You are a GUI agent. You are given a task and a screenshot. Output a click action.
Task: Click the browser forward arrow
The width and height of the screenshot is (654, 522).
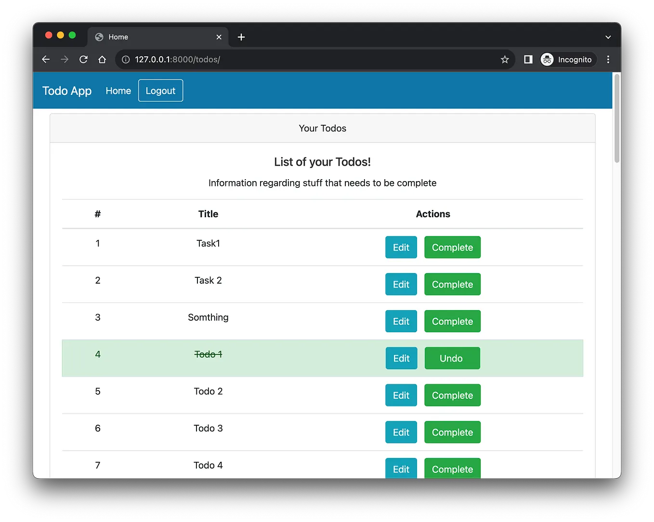point(65,59)
